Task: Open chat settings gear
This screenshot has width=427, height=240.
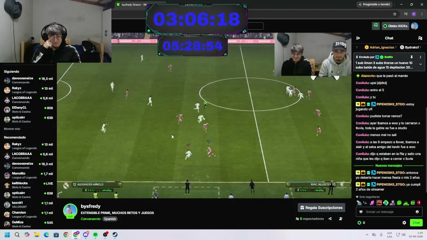Action: (404, 223)
